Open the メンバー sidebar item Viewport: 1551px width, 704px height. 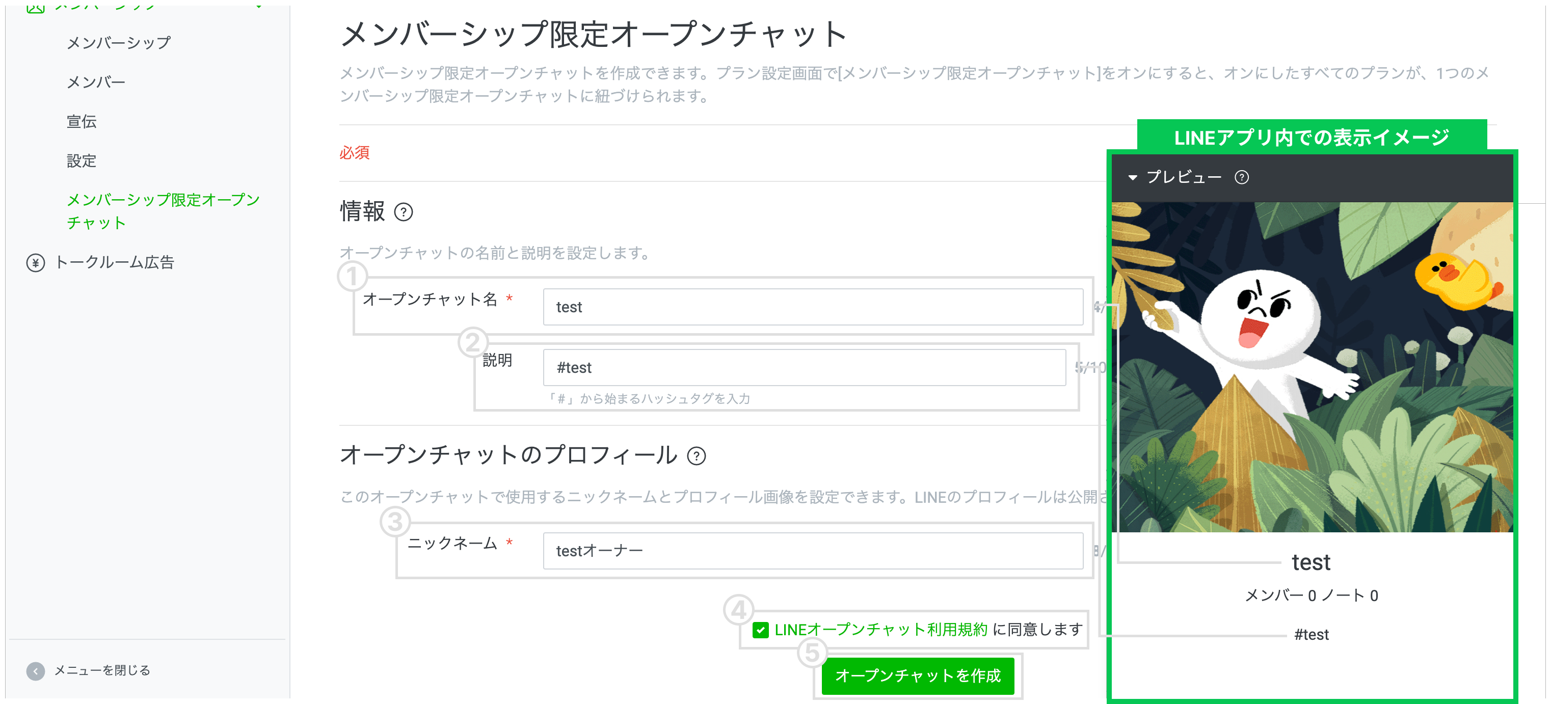click(x=96, y=83)
